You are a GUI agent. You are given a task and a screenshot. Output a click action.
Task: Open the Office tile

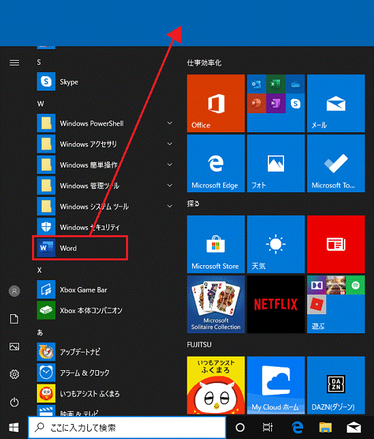coord(216,103)
